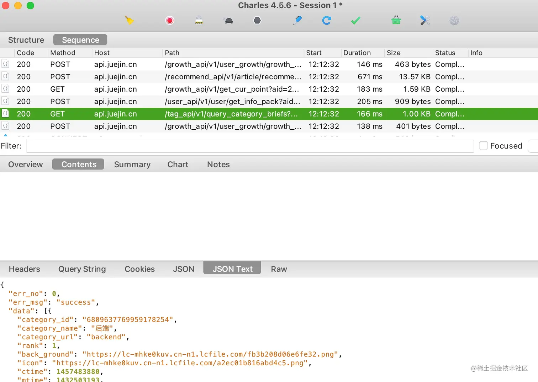The height and width of the screenshot is (382, 538).
Task: Validate selected request with the green checkmark
Action: coord(355,20)
